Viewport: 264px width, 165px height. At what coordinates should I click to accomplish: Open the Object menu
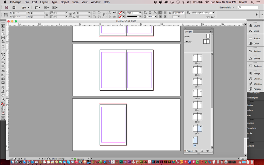coord(65,2)
